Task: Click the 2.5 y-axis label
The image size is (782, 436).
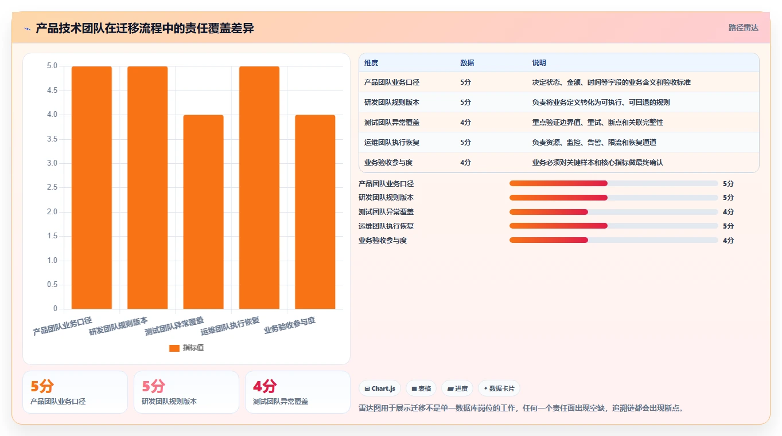Action: (52, 187)
